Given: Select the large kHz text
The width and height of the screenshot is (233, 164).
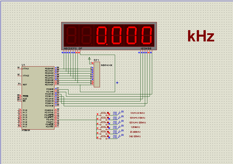Looking at the screenshot, I should [x=201, y=36].
